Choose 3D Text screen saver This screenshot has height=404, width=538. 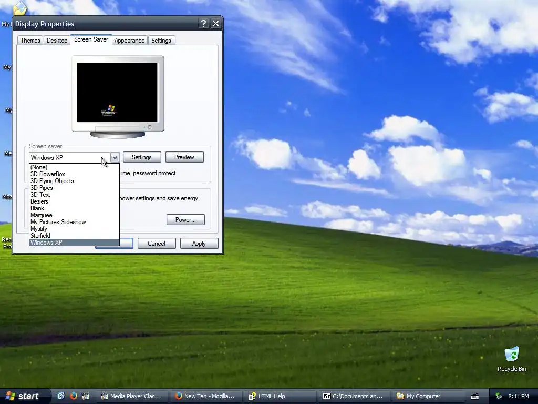pyautogui.click(x=74, y=195)
